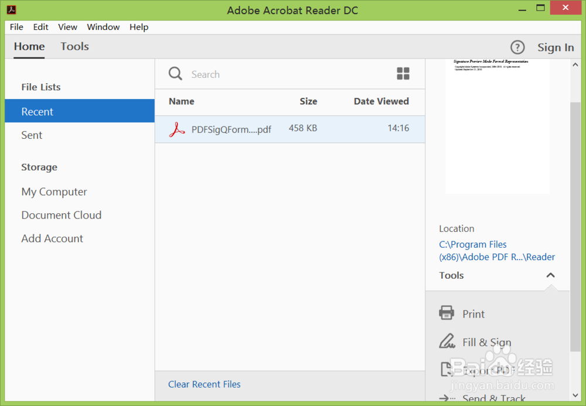Open the file location path link
This screenshot has width=586, height=406.
point(496,250)
